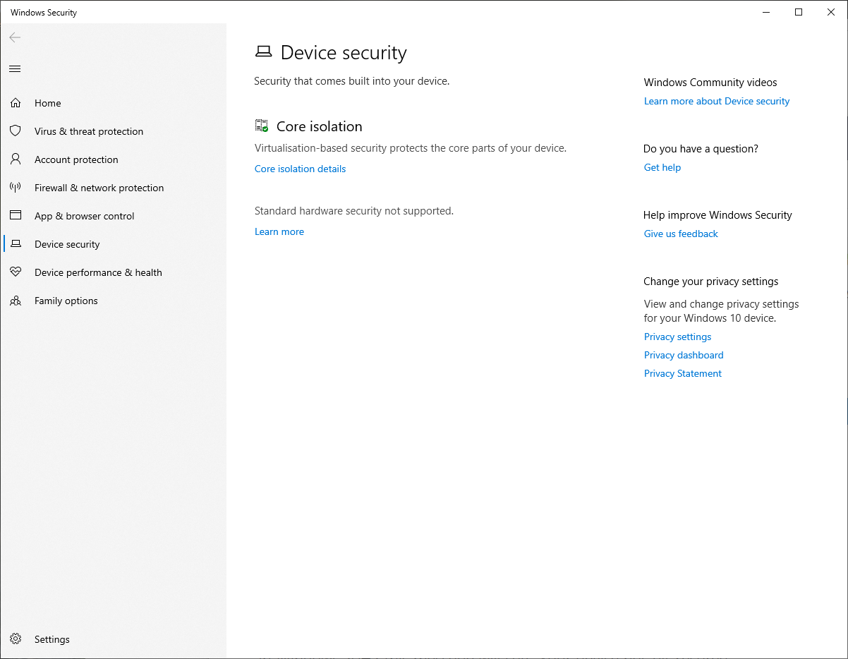Image resolution: width=848 pixels, height=659 pixels.
Task: Click the back arrow icon
Action: click(15, 37)
